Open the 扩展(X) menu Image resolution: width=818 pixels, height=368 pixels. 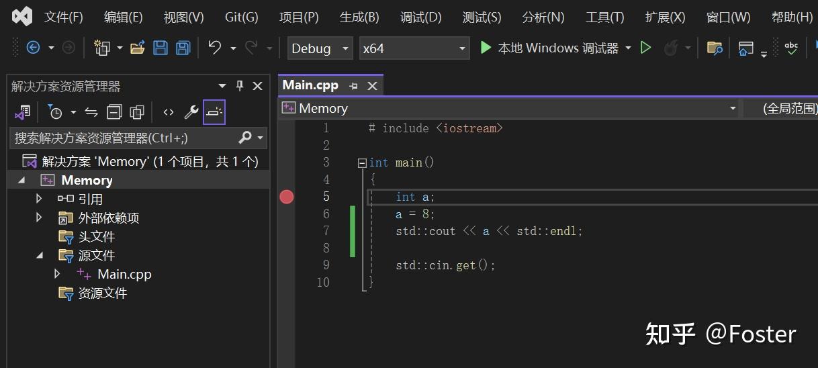pos(666,17)
